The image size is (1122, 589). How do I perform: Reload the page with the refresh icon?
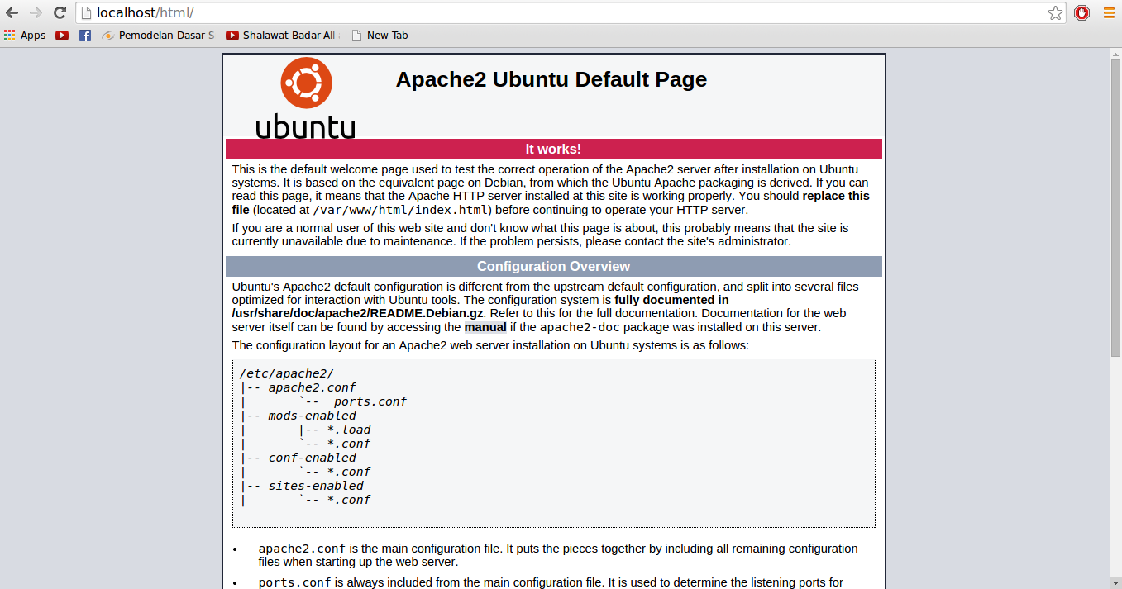(60, 12)
